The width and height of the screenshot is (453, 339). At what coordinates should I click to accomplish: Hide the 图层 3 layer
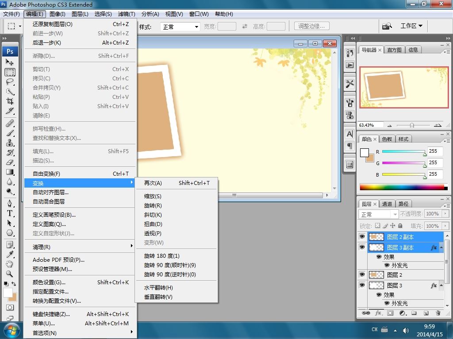click(362, 285)
